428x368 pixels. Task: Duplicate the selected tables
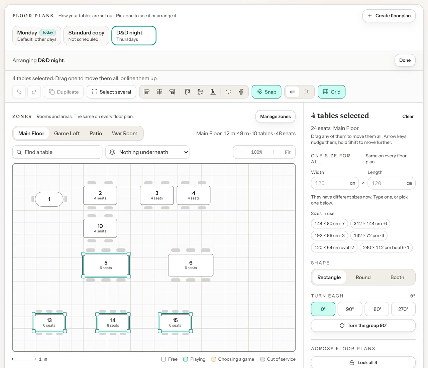point(64,92)
